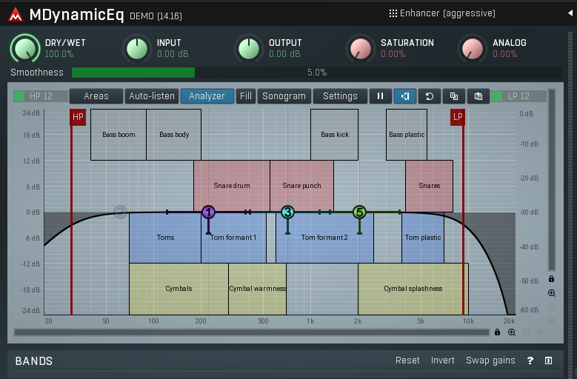Zoom in horizontal scale magnifier
577x379 pixels.
pos(512,332)
